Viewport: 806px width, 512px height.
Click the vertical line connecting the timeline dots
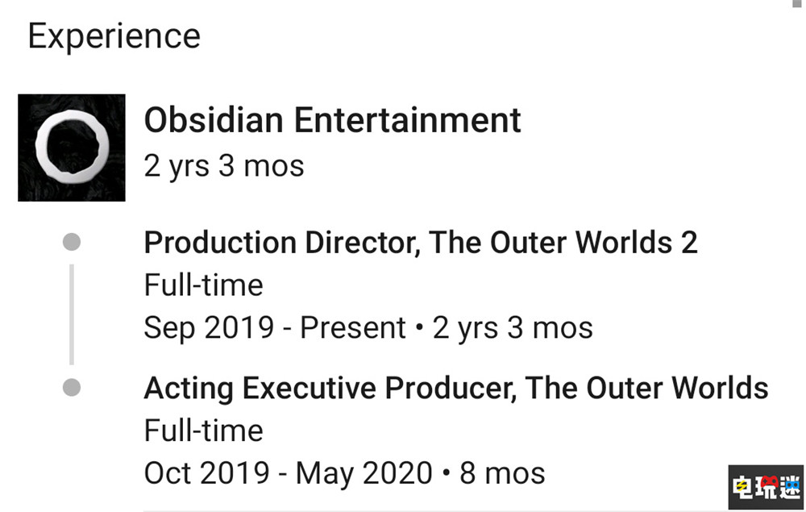72,314
